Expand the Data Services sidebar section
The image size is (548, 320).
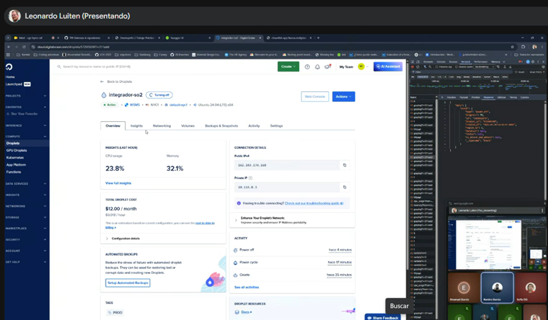coord(26,183)
